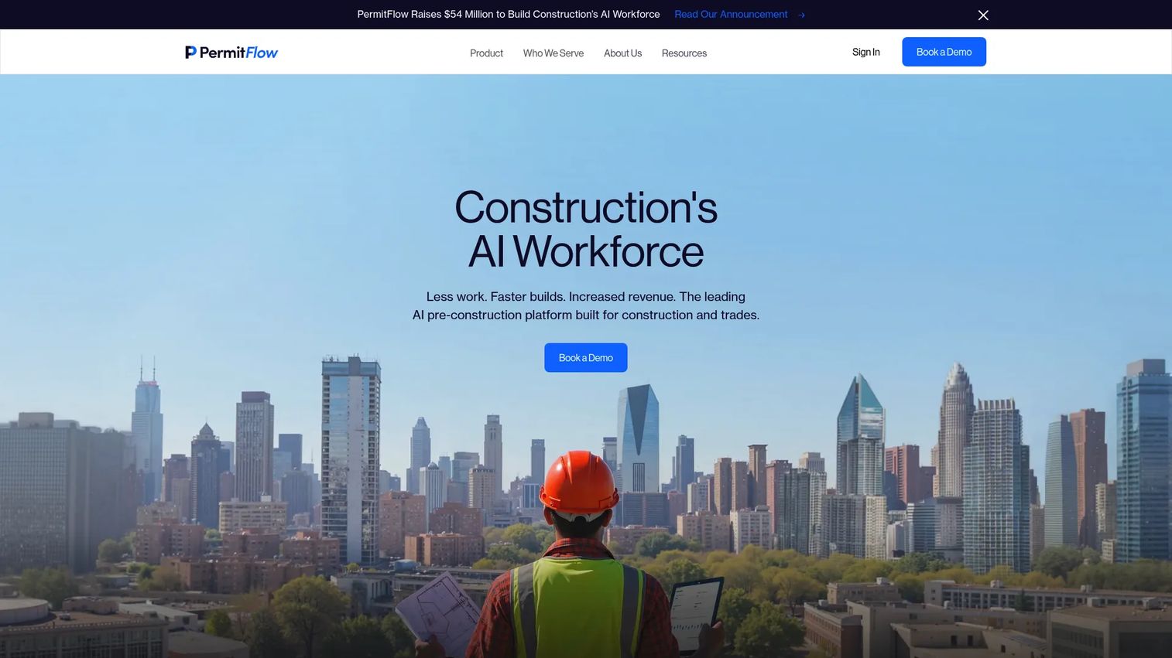Image resolution: width=1172 pixels, height=658 pixels.
Task: Open the About Us menu
Action: click(622, 53)
